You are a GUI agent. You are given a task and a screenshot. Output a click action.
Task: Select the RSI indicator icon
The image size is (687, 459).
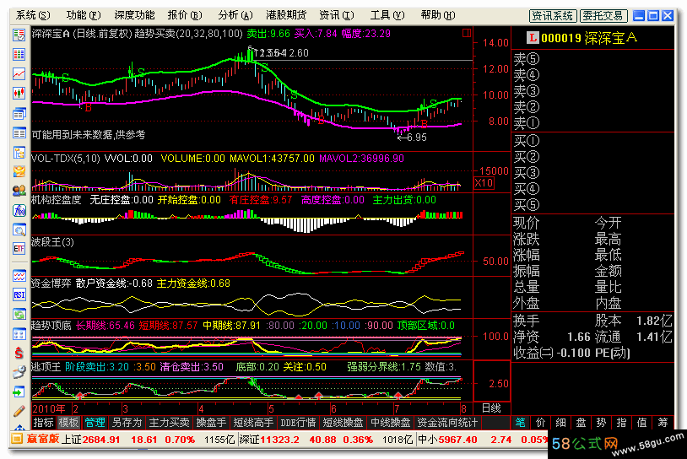[x=19, y=294]
